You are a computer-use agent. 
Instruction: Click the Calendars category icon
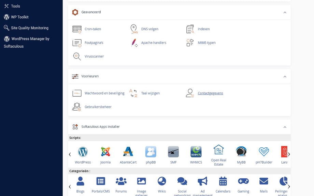[223, 181]
